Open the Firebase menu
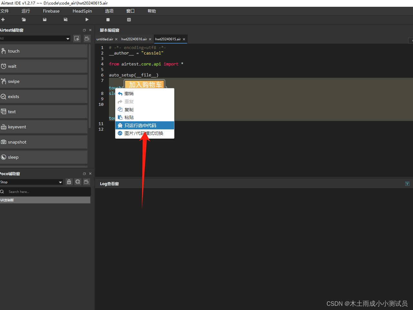Image resolution: width=413 pixels, height=310 pixels. point(51,11)
